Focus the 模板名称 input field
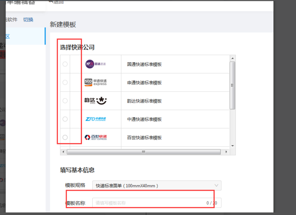The width and height of the screenshot is (296, 215). (x=157, y=203)
